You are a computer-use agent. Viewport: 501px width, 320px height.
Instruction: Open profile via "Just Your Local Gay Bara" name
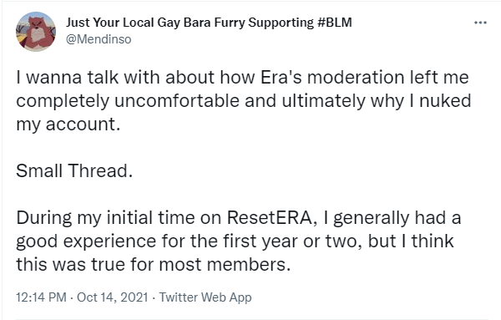[139, 23]
